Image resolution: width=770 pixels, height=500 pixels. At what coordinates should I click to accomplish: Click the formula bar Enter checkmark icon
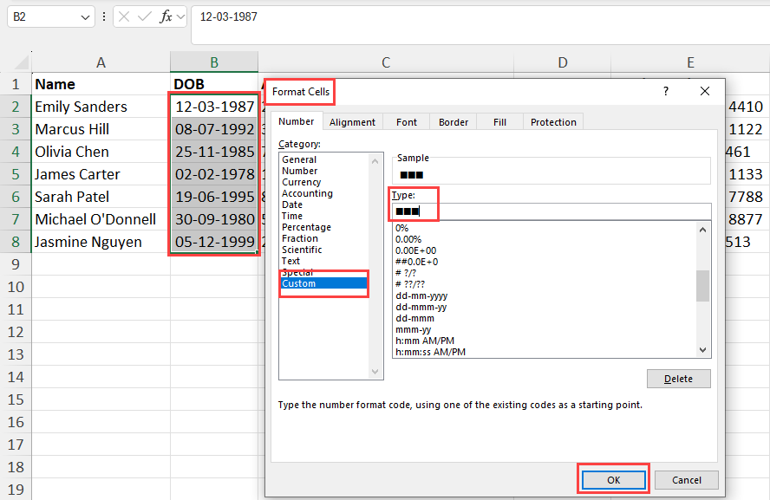(144, 17)
